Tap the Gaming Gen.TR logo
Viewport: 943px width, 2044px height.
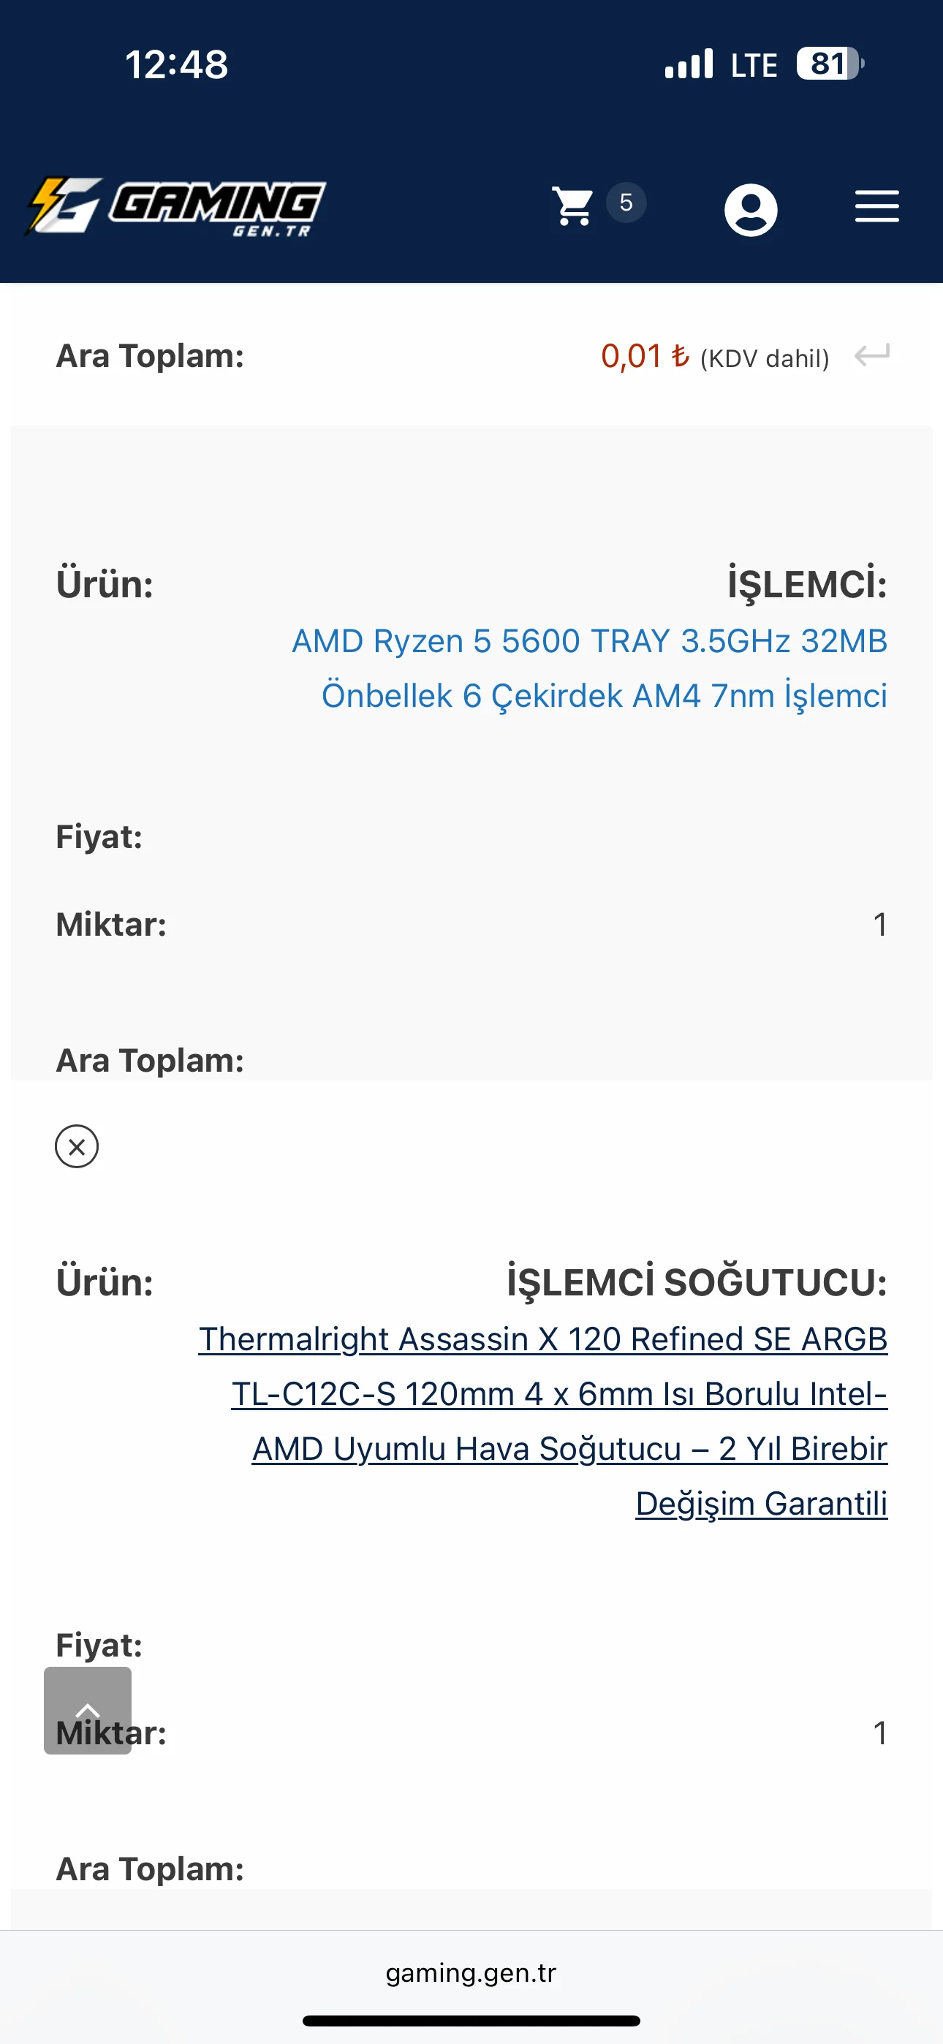click(x=176, y=206)
